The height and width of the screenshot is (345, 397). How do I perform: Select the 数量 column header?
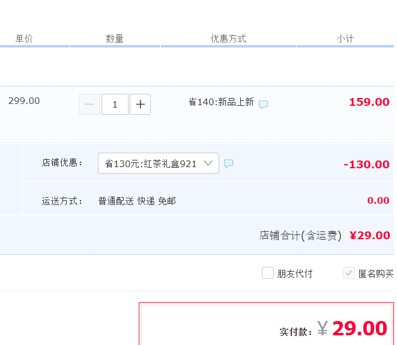point(115,38)
